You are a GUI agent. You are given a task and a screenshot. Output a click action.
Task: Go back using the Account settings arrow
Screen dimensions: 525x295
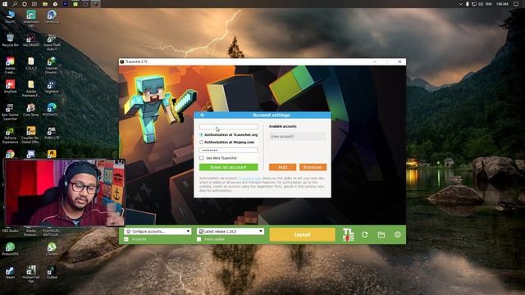(x=203, y=115)
